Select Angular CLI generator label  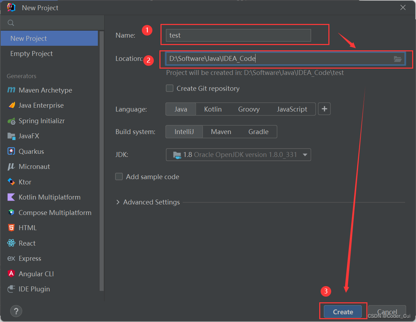click(x=36, y=274)
